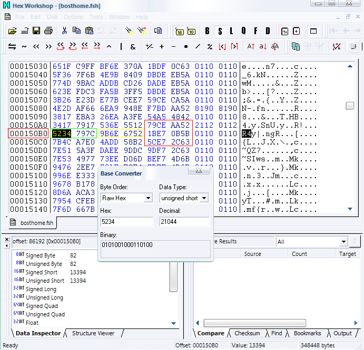
Task: Open the Tools menu
Action: 96,17
